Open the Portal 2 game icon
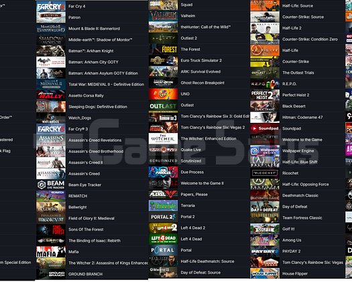352x282 pixels. click(163, 217)
